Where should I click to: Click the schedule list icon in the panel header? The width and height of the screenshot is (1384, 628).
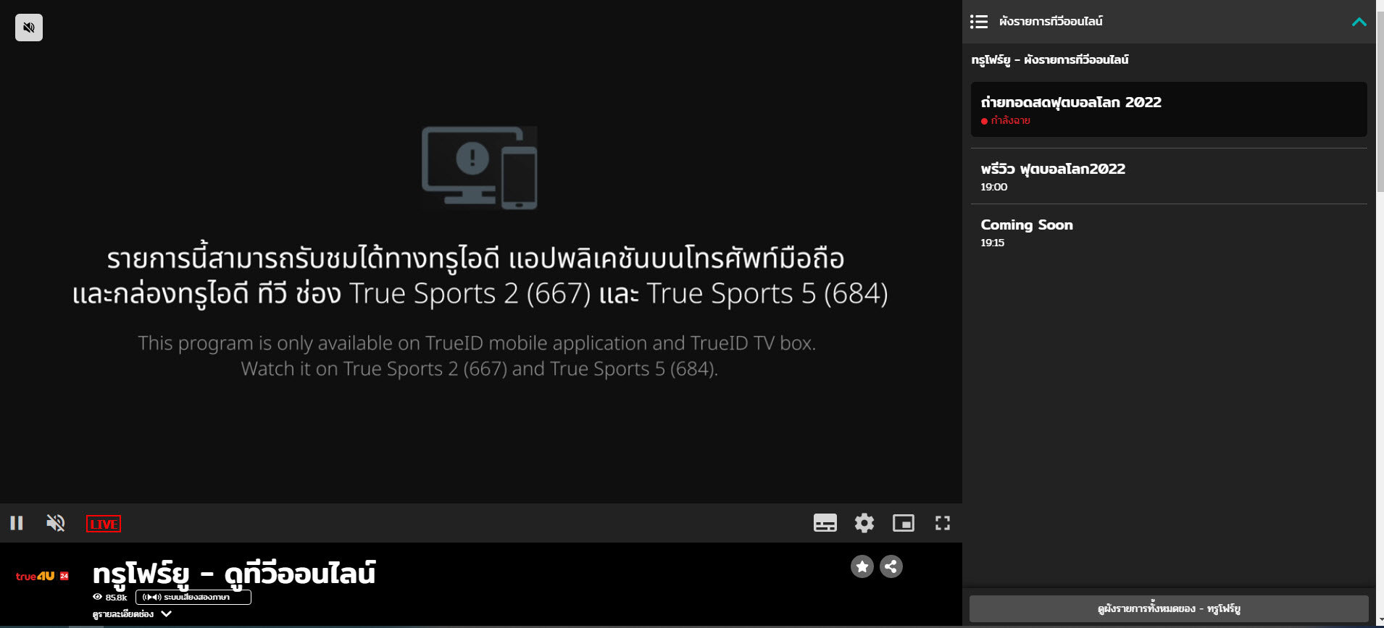(979, 22)
